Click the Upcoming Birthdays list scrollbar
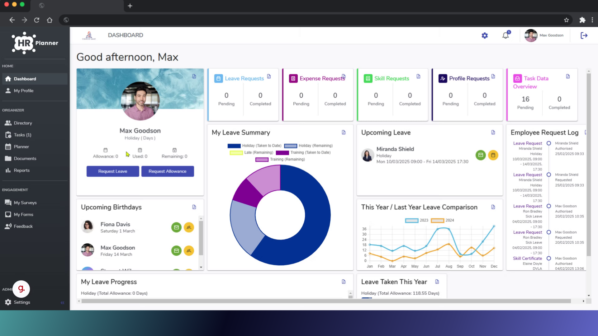The image size is (598, 336). coord(201,238)
